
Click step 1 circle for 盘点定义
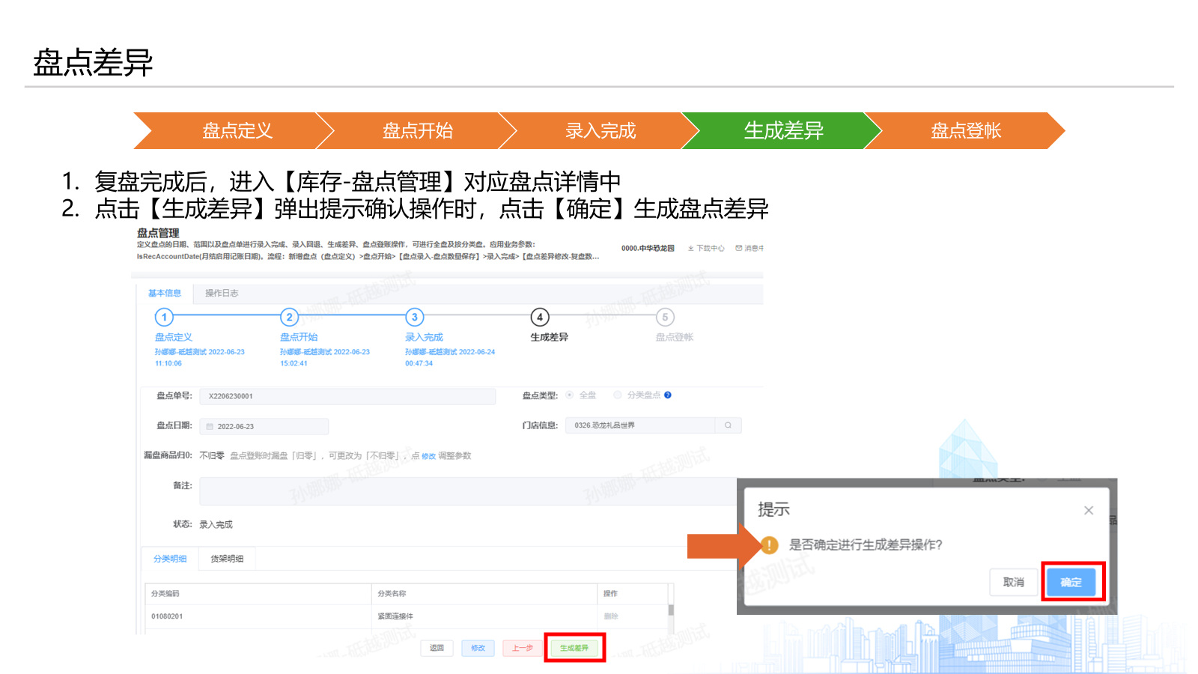[x=164, y=317]
